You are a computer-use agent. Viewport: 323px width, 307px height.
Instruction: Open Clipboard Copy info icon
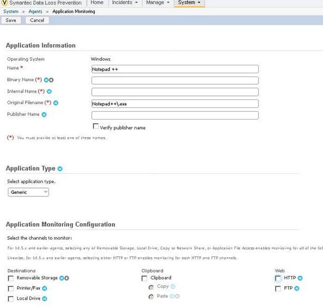point(173,286)
